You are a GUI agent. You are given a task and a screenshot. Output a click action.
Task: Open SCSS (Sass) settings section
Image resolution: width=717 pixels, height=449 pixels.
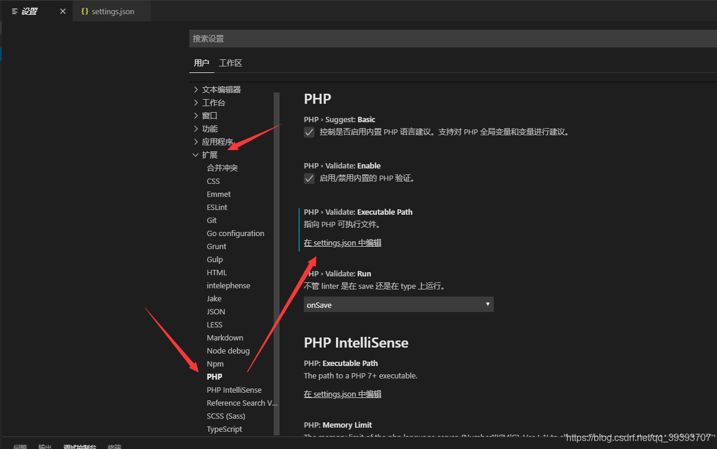click(x=226, y=416)
